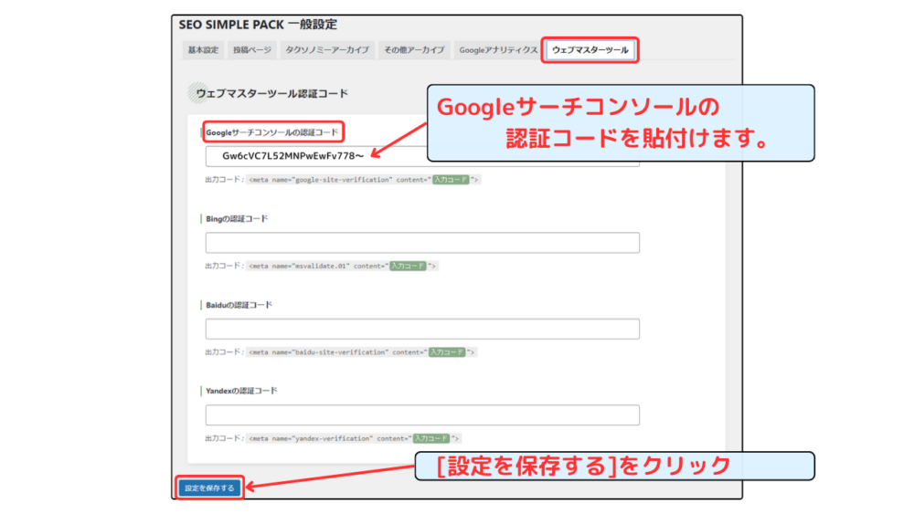Click the Googleサーチコンソールの認証コード label

(271, 132)
